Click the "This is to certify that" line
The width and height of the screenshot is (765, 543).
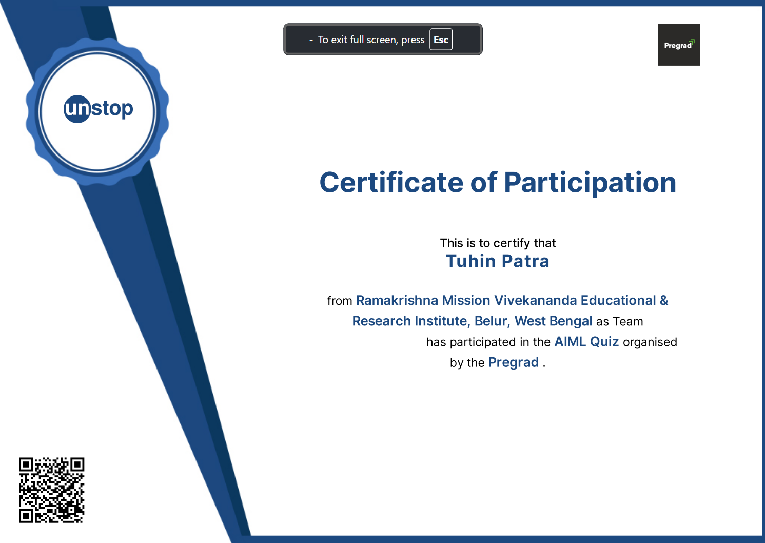coord(498,243)
